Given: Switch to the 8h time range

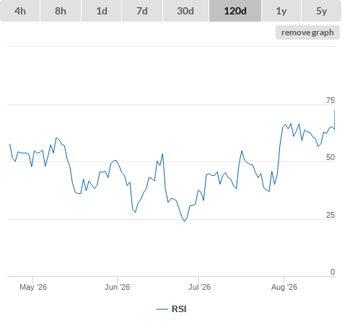Looking at the screenshot, I should click(x=61, y=11).
